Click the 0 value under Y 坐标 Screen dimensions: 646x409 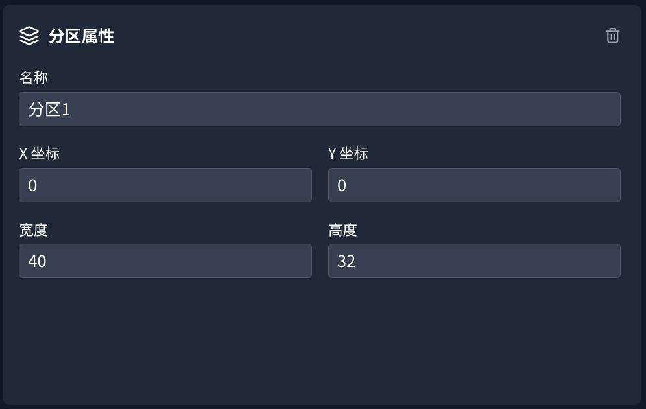pos(342,186)
